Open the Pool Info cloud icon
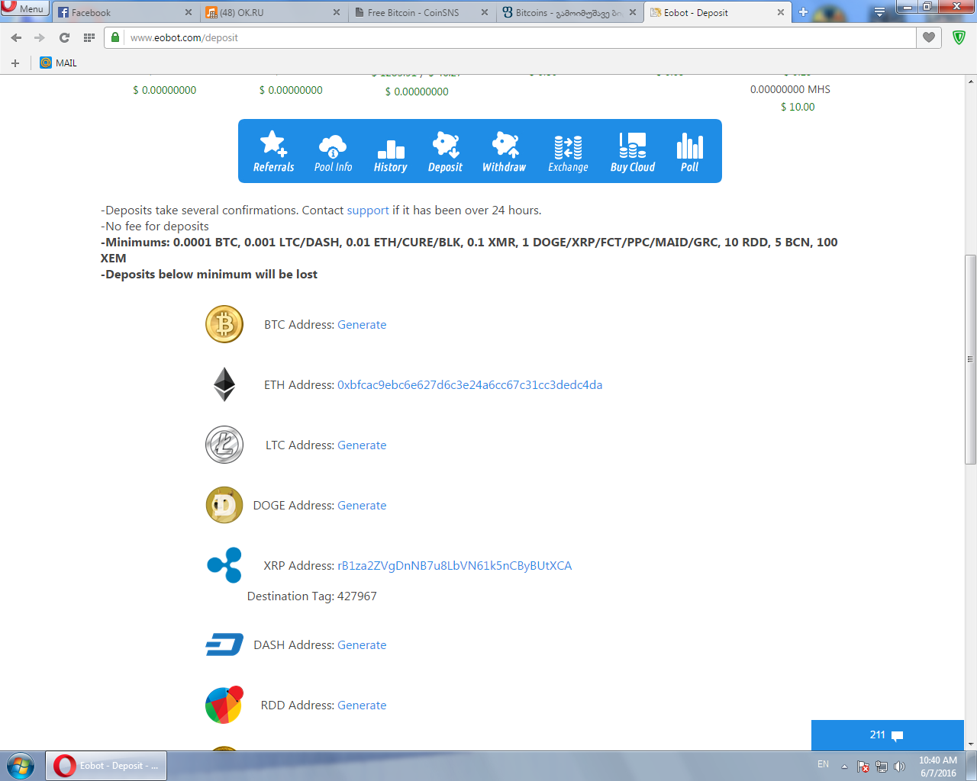 point(333,151)
